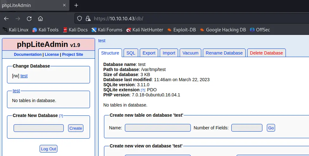Open the Export tab
309x156 pixels.
pyautogui.click(x=149, y=53)
